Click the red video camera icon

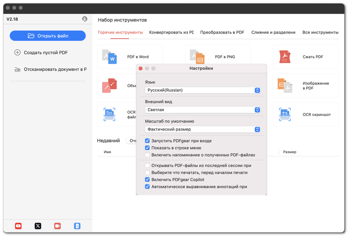tap(58, 226)
